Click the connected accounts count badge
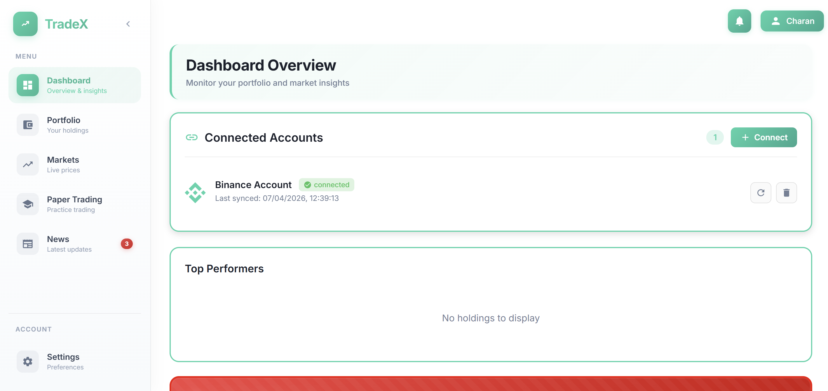Image resolution: width=828 pixels, height=391 pixels. 715,137
